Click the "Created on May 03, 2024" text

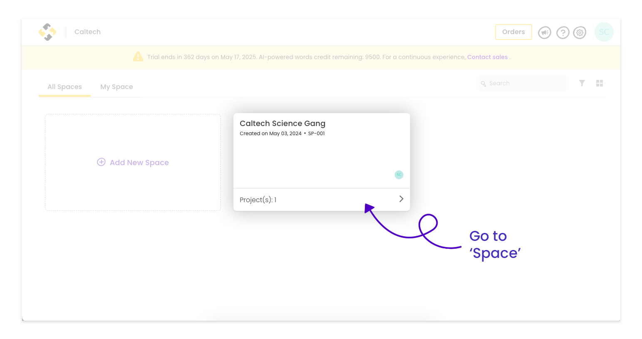[x=270, y=134]
